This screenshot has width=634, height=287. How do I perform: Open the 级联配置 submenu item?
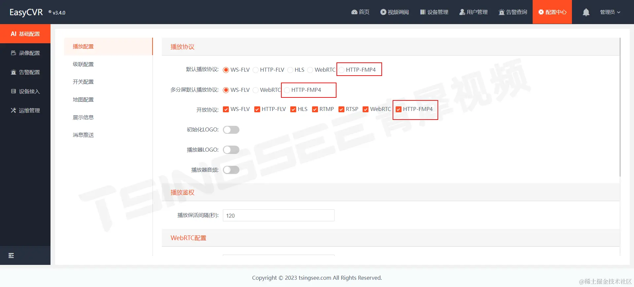(x=108, y=64)
